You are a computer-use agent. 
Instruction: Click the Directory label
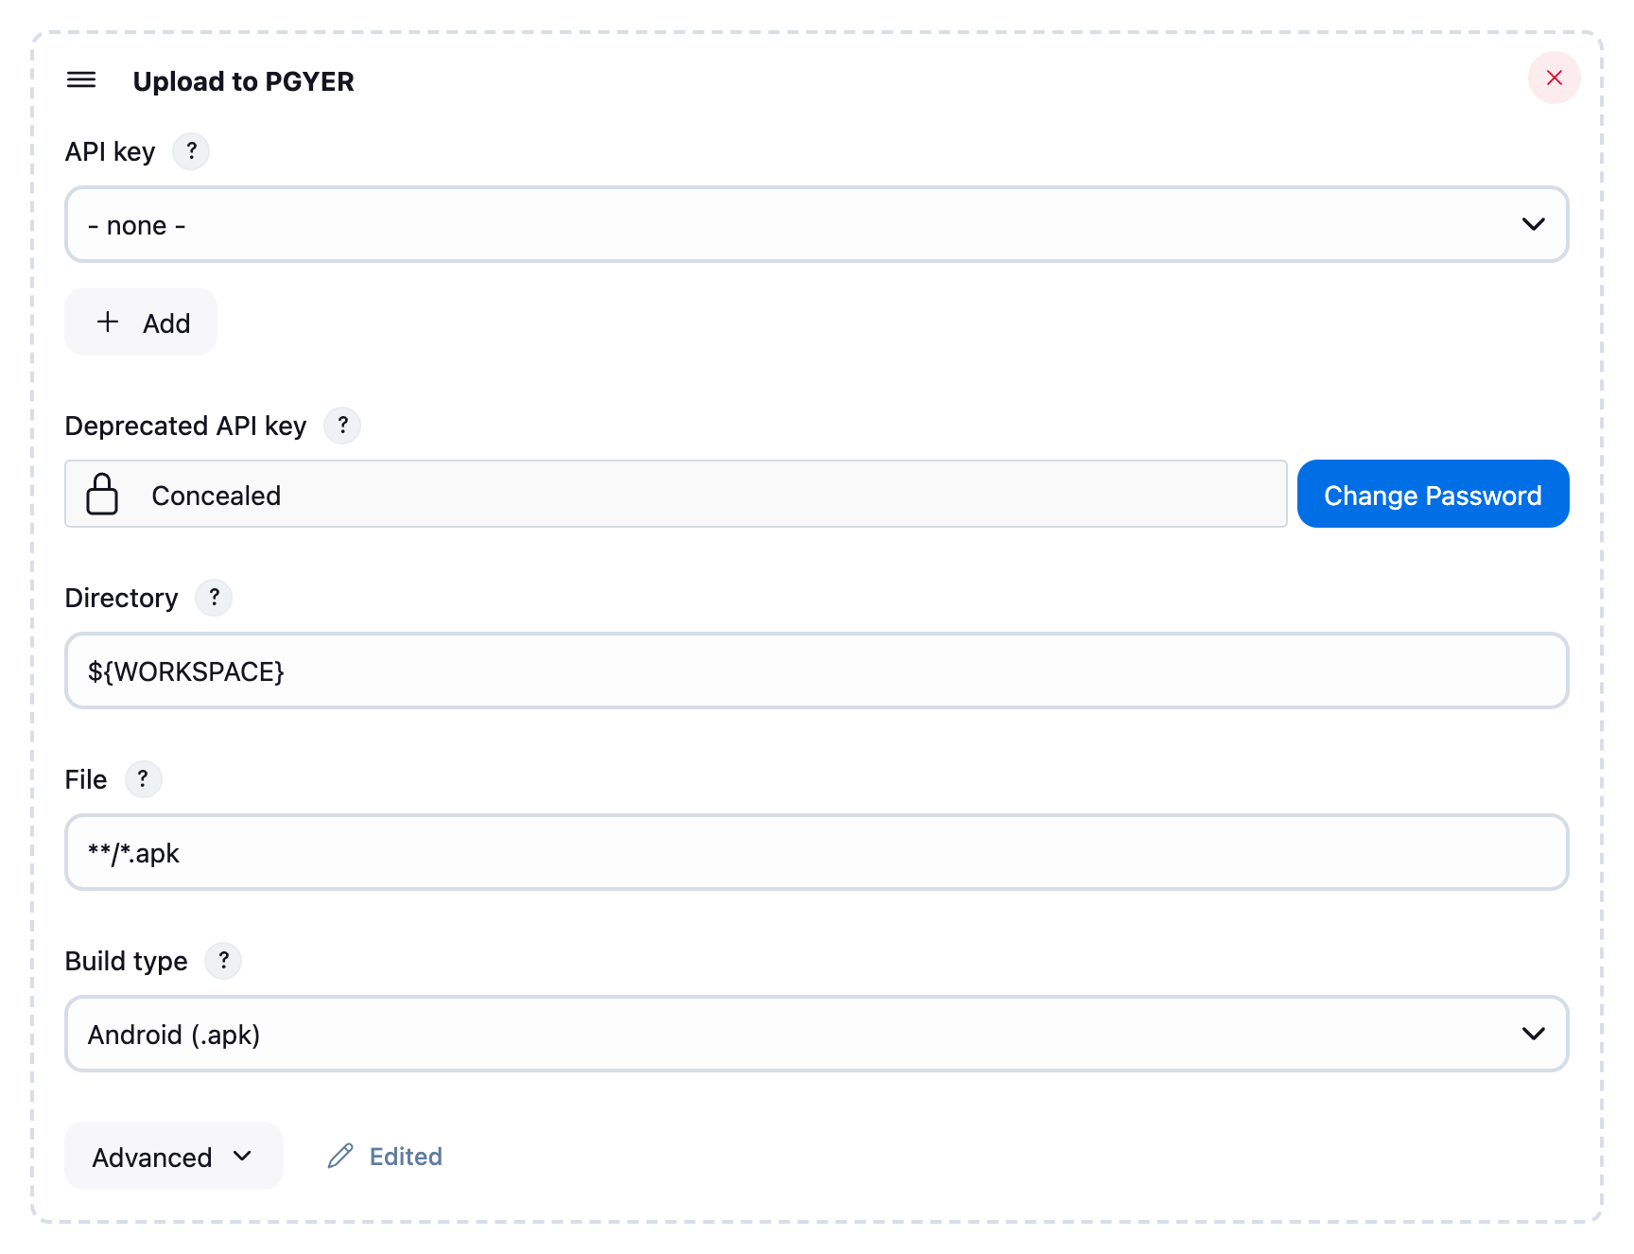point(122,598)
